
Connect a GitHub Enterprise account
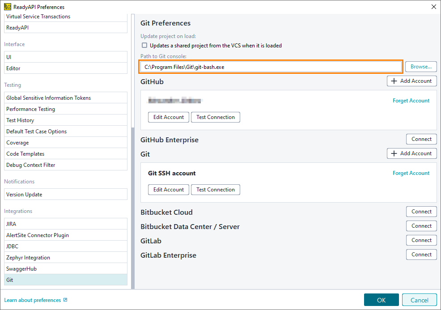point(421,139)
